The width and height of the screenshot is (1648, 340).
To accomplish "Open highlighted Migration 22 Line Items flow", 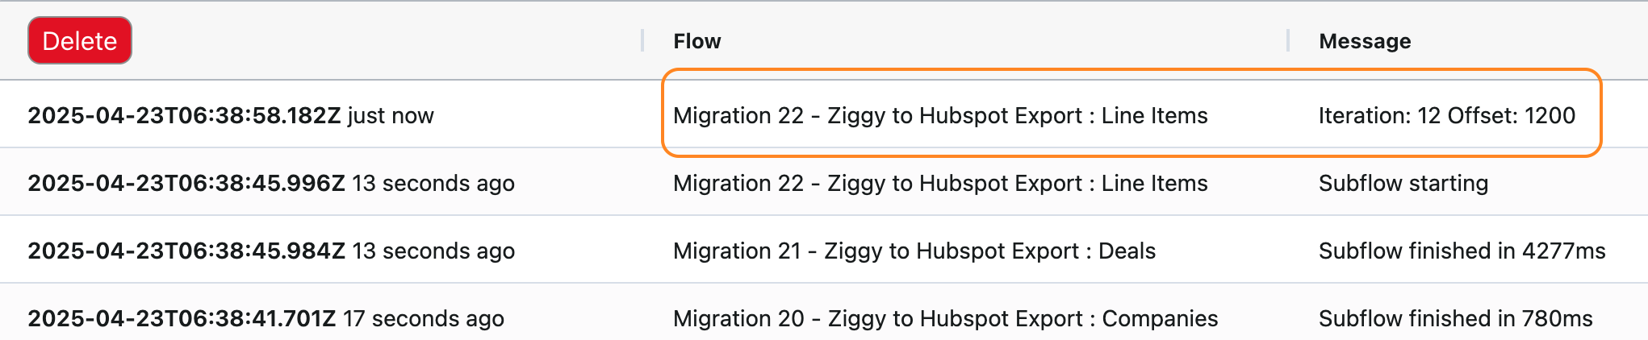I will 940,116.
